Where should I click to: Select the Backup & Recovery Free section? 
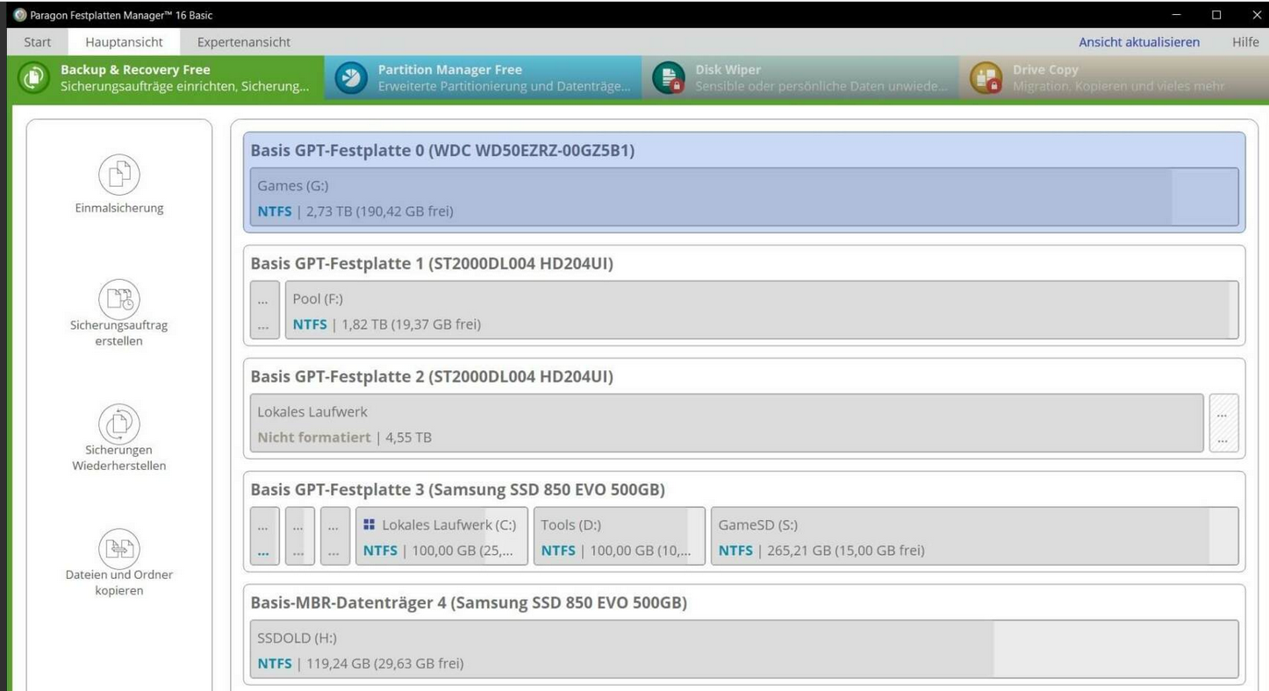click(x=166, y=77)
